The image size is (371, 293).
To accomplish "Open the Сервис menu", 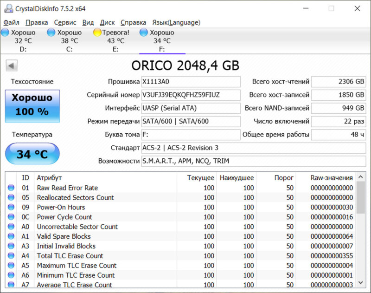I will click(x=65, y=22).
